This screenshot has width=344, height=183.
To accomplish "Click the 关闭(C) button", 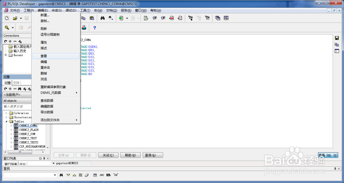I will tap(108, 155).
